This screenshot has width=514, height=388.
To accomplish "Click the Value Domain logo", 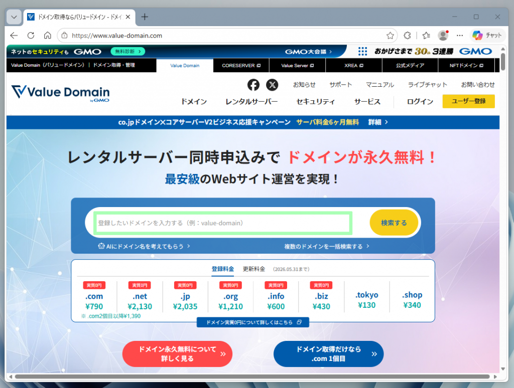I will pyautogui.click(x=60, y=92).
